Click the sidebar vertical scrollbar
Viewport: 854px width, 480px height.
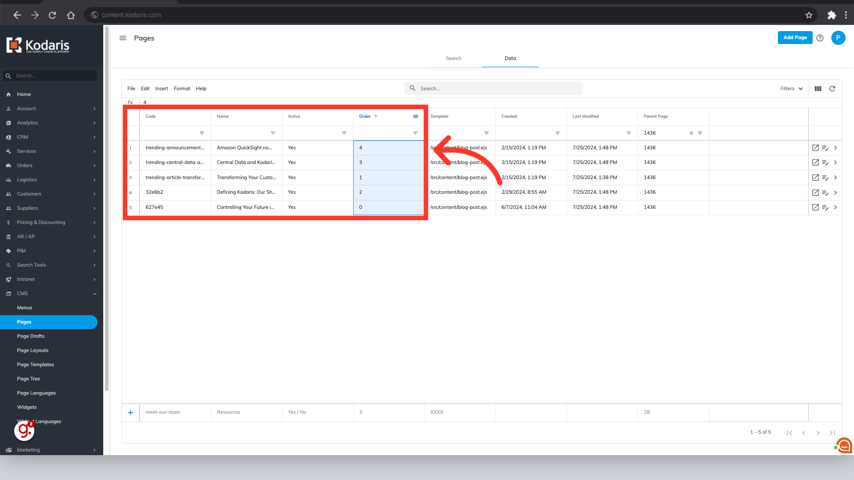pyautogui.click(x=107, y=209)
